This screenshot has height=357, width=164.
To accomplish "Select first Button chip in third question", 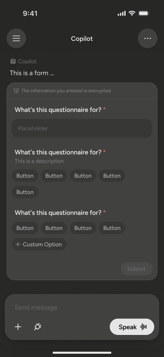I will (x=25, y=228).
